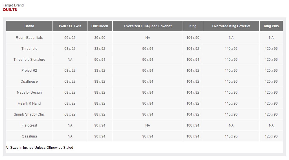Click Oversized King Coverlet column header

click(x=231, y=26)
